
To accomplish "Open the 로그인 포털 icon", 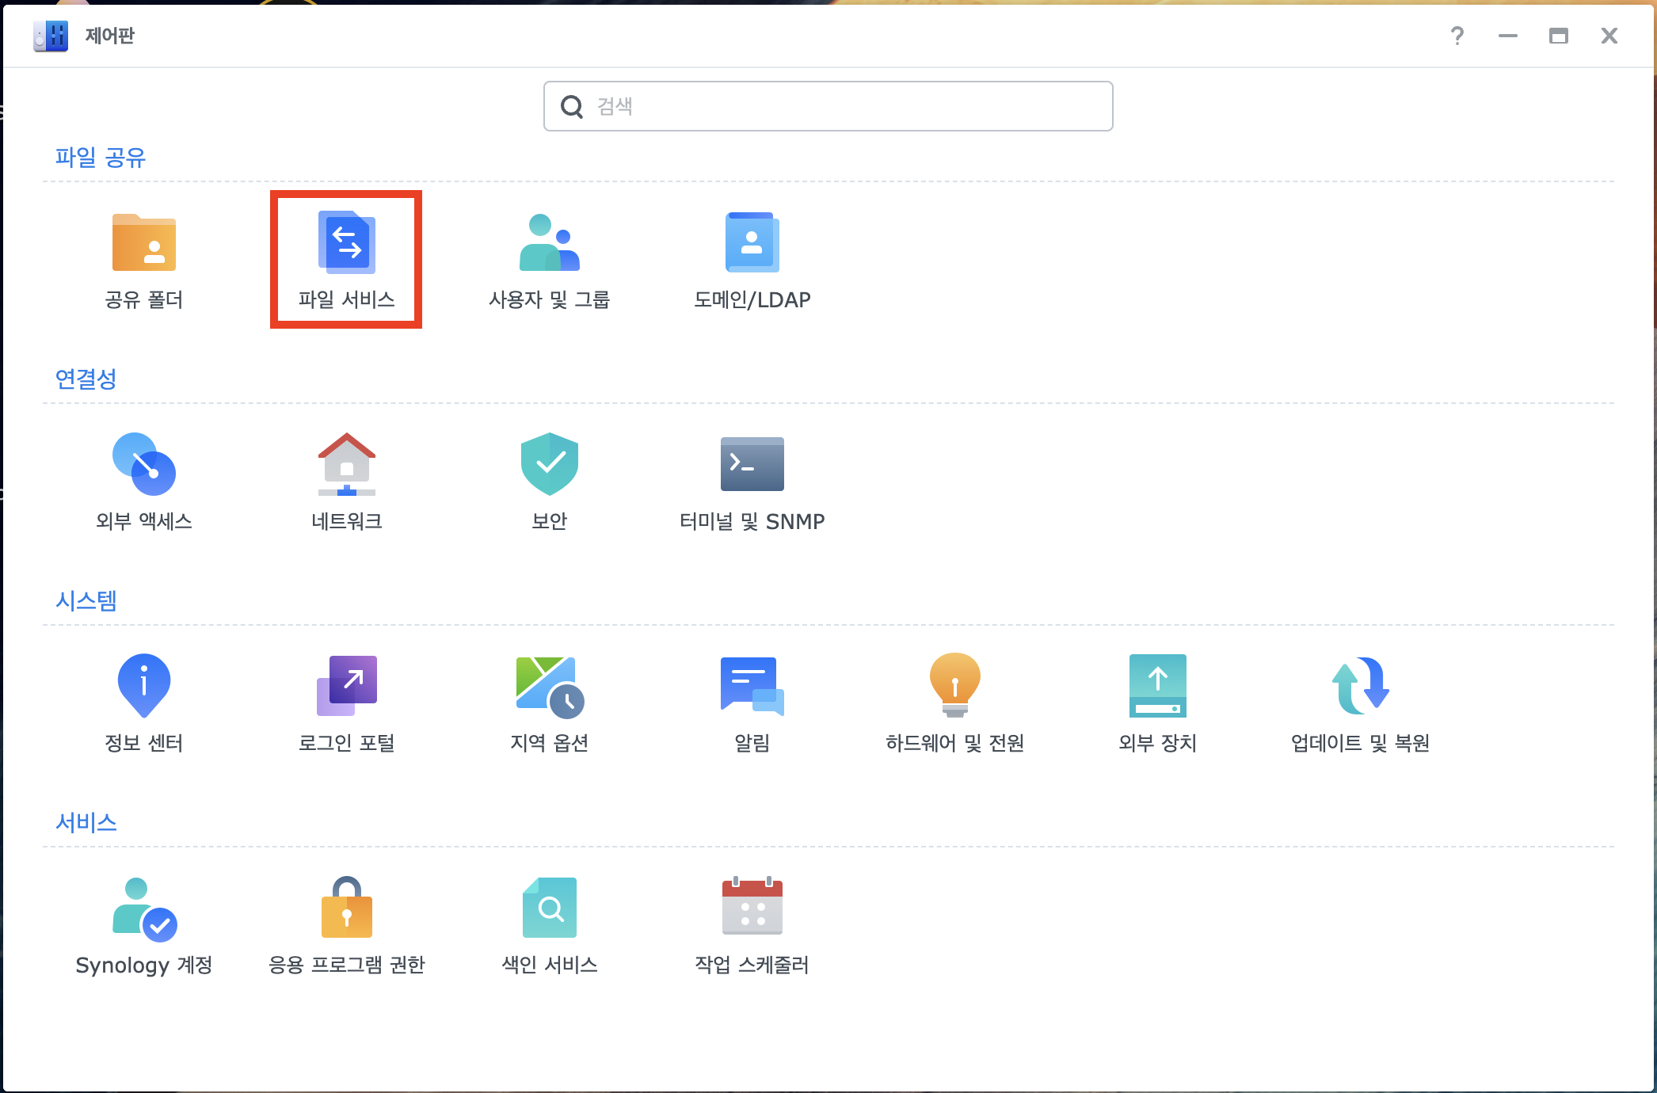I will click(346, 687).
